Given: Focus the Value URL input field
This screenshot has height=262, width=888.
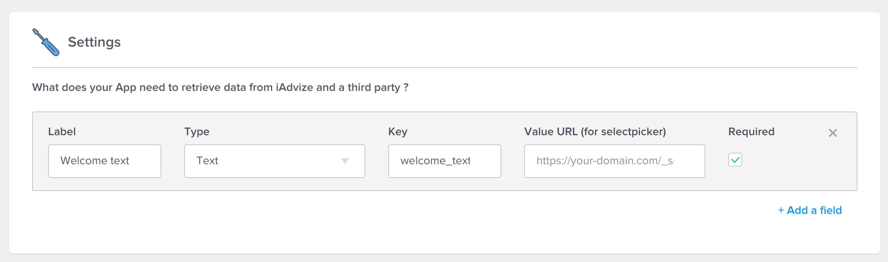Looking at the screenshot, I should [x=614, y=161].
